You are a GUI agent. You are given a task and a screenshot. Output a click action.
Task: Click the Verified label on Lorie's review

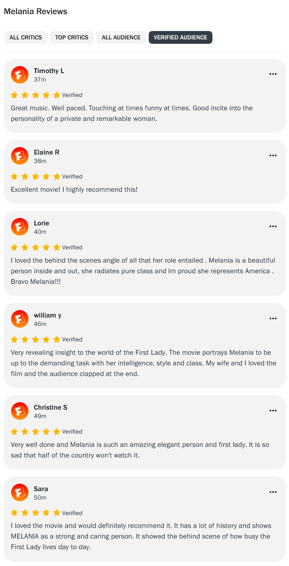pyautogui.click(x=72, y=247)
